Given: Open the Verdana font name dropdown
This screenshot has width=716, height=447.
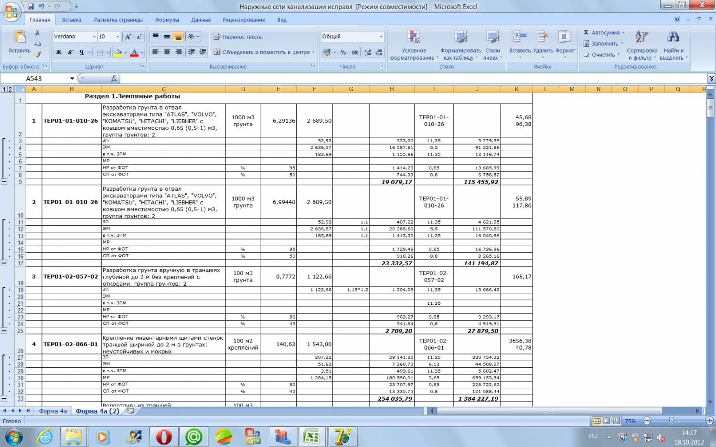Looking at the screenshot, I should (x=94, y=37).
